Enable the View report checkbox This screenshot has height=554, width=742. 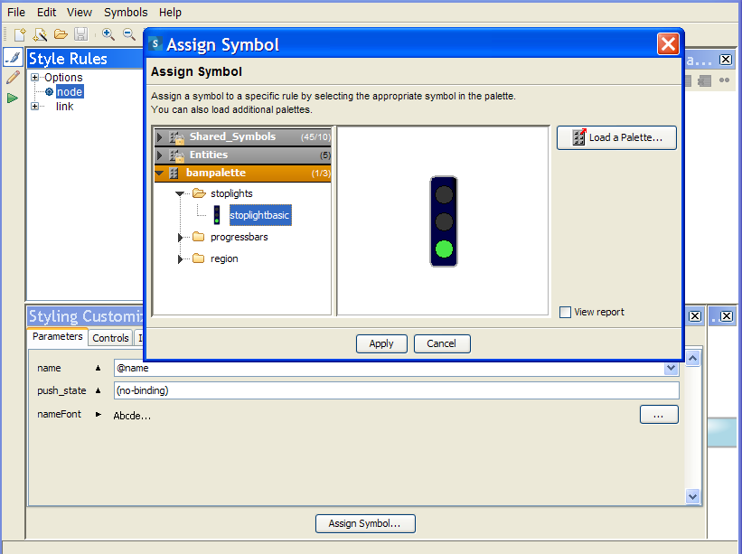566,312
